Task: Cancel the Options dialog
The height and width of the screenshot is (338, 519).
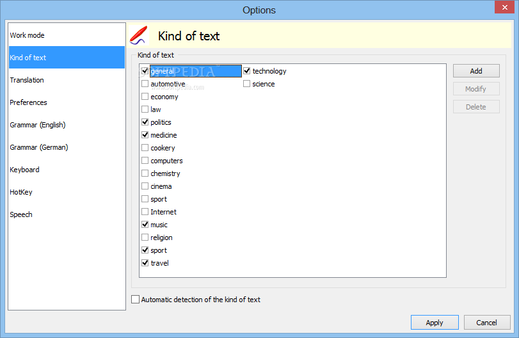Action: pyautogui.click(x=486, y=323)
